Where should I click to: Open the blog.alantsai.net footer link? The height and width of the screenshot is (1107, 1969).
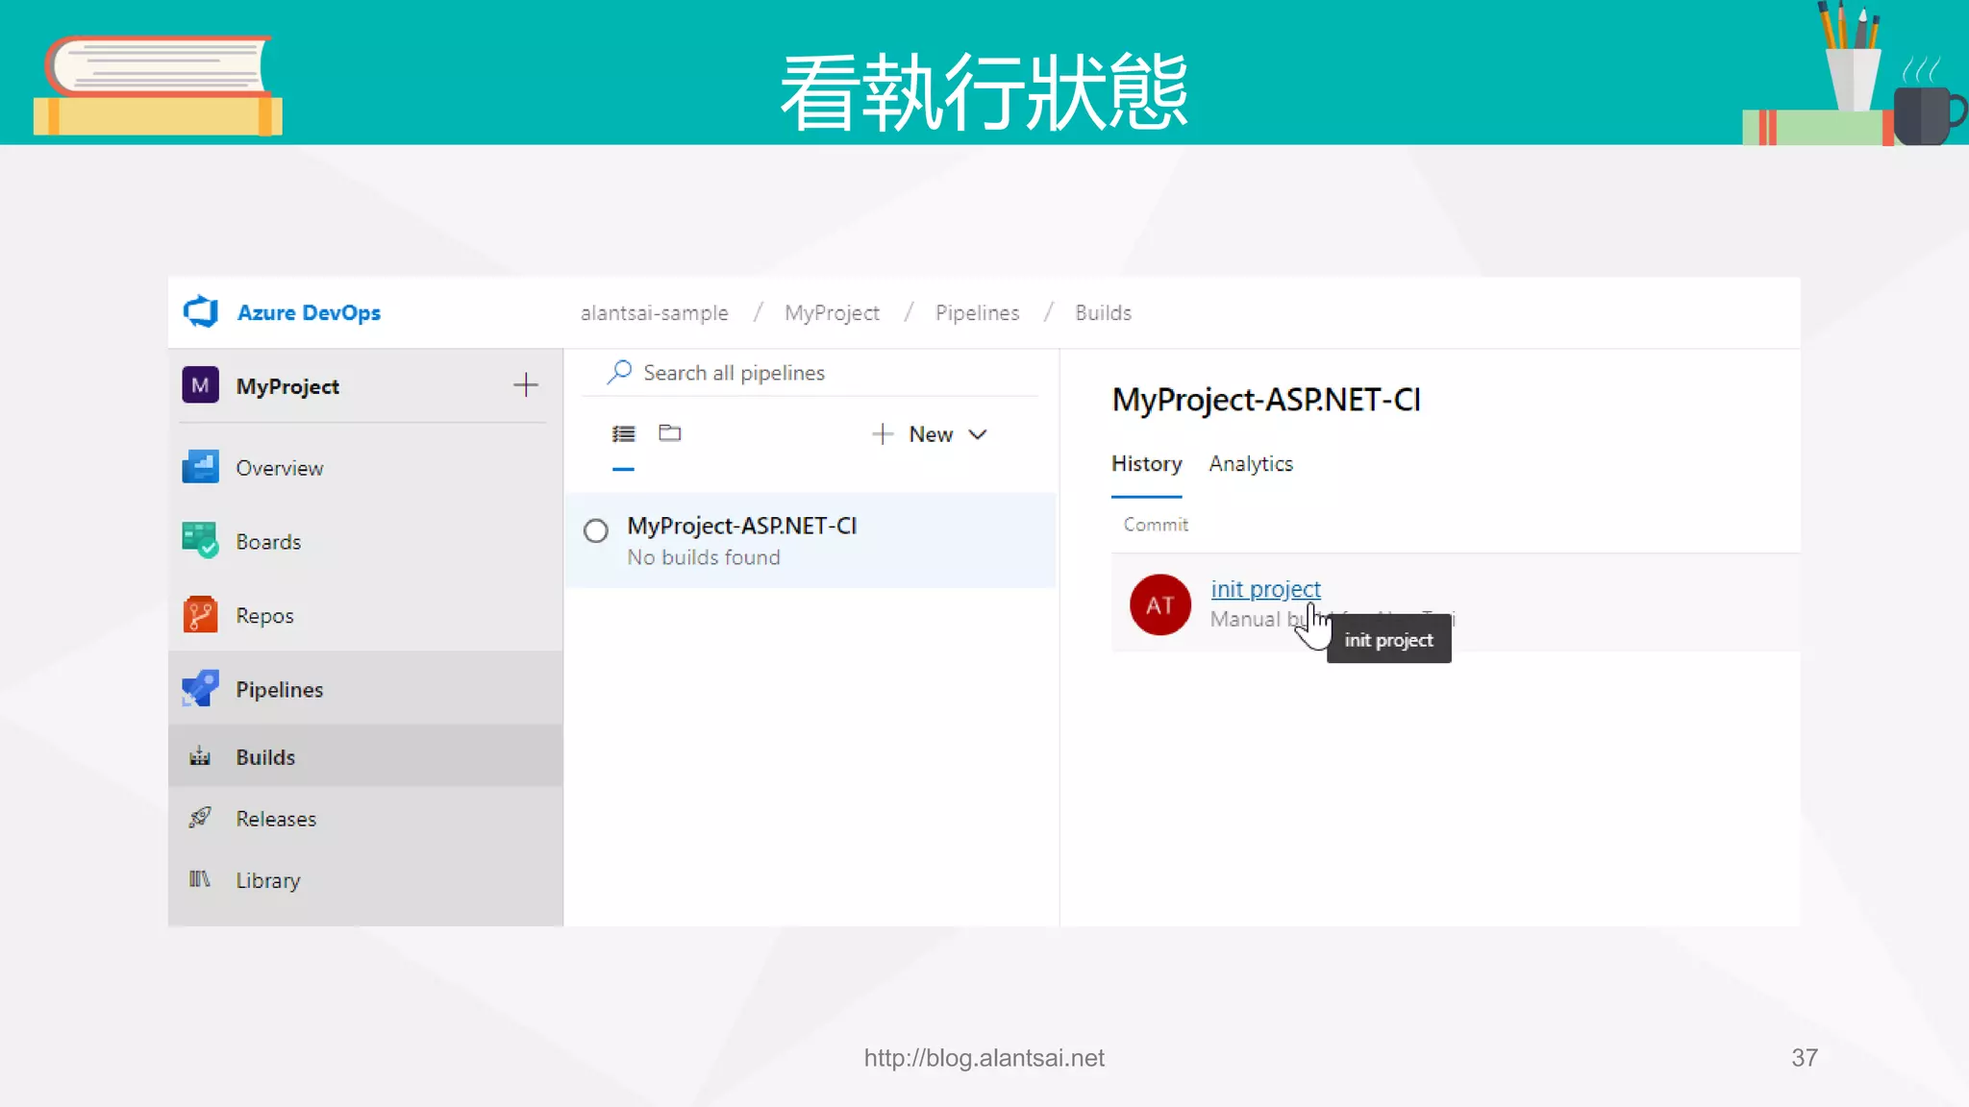[984, 1058]
